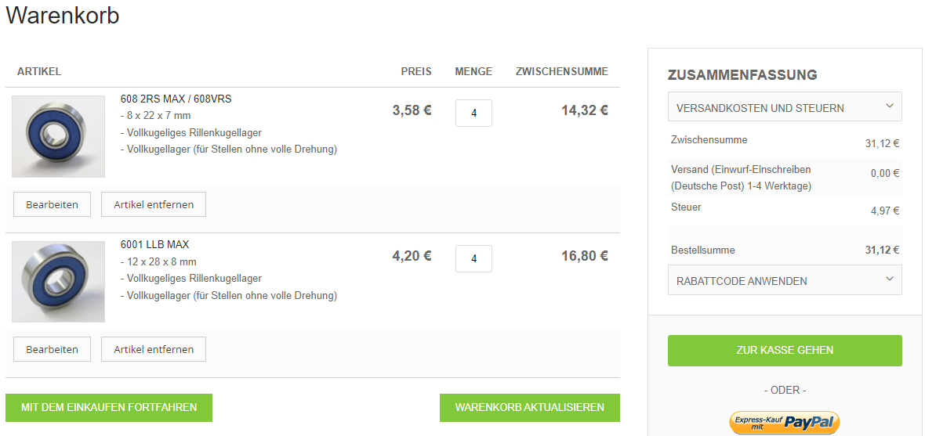Open the 608 2RS MAX / 608VRS product link
The height and width of the screenshot is (436, 925).
tap(176, 99)
